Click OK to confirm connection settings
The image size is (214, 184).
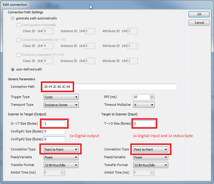199,14
